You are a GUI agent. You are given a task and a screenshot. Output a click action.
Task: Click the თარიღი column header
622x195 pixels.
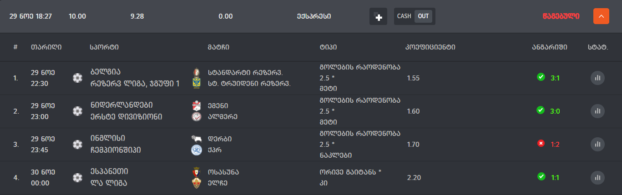[x=46, y=47]
